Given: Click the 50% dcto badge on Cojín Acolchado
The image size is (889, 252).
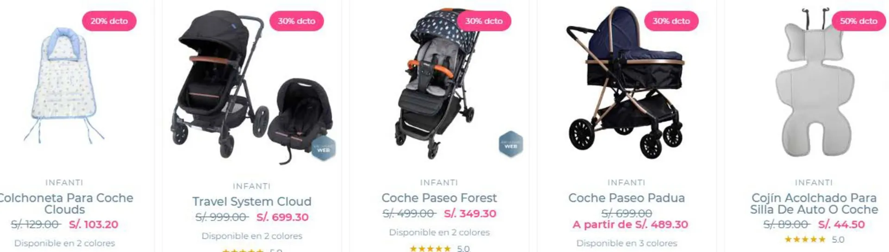Looking at the screenshot, I should (858, 21).
